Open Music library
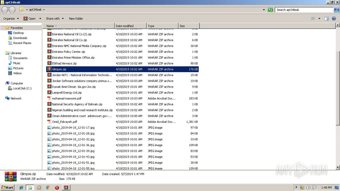The height and width of the screenshot is (191, 340). point(17,63)
